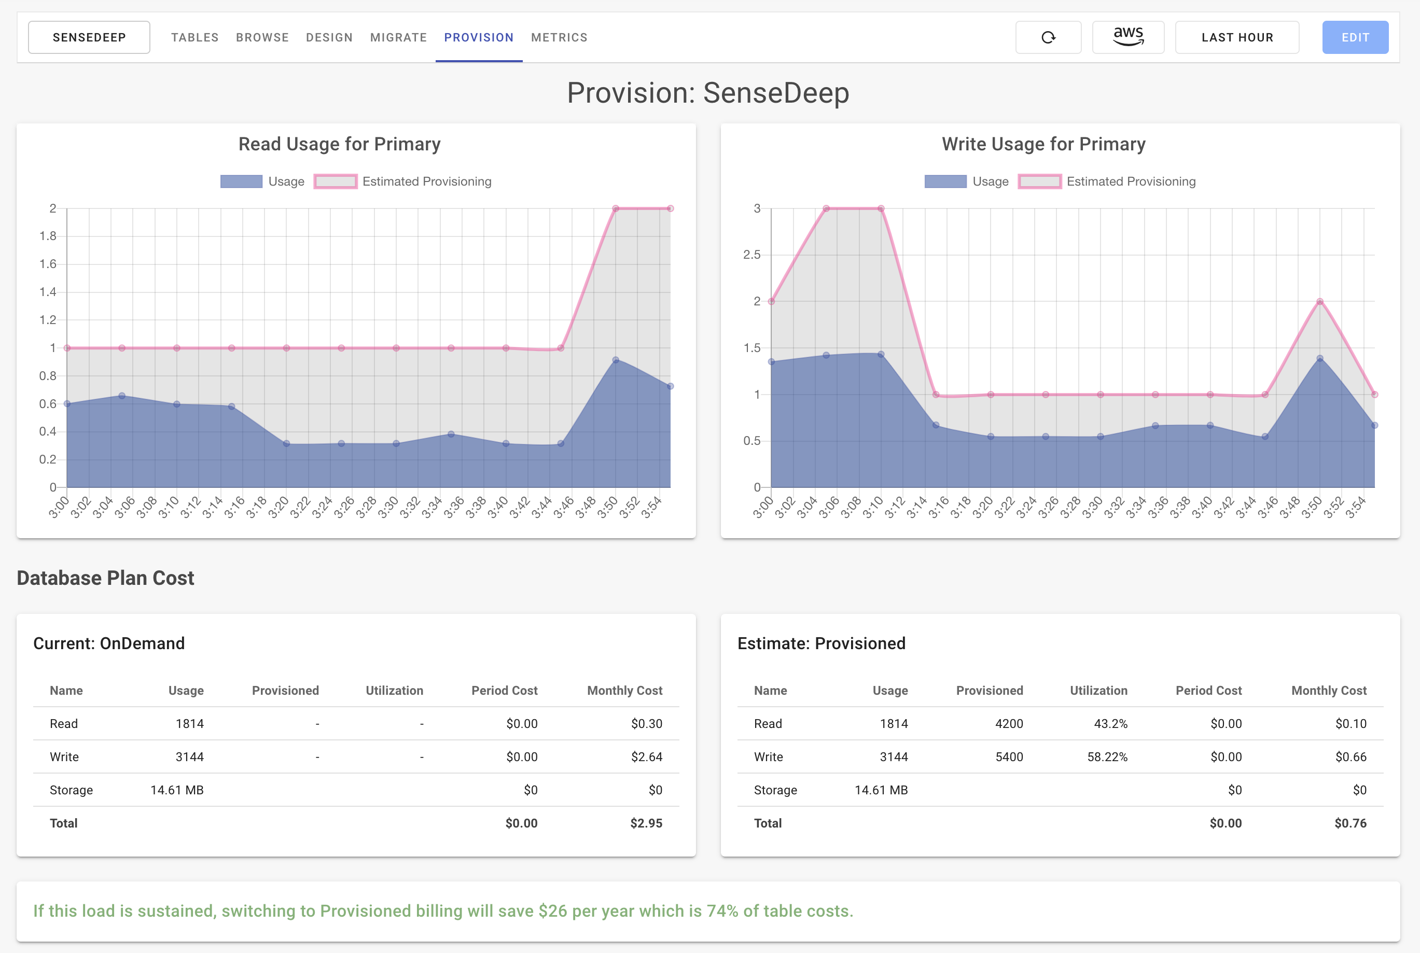Click the Provisioned write capacity value 5400
This screenshot has width=1420, height=953.
click(x=1009, y=756)
